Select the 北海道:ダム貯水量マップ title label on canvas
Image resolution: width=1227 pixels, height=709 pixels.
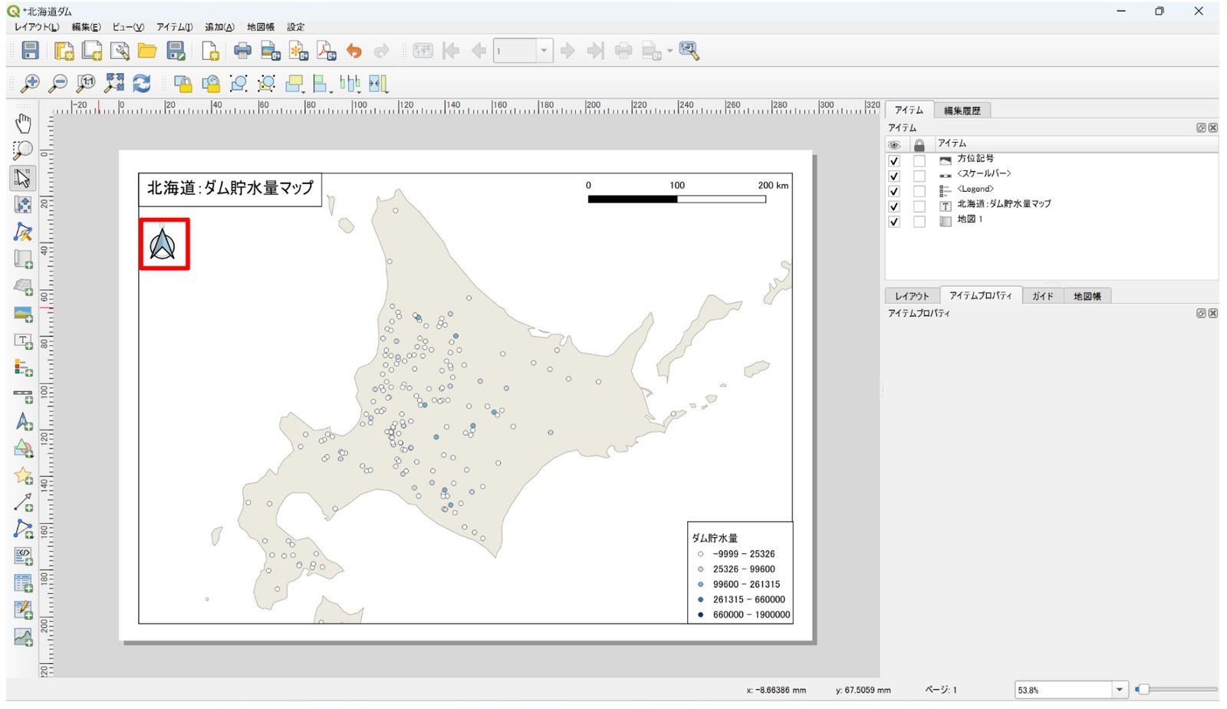pyautogui.click(x=230, y=190)
